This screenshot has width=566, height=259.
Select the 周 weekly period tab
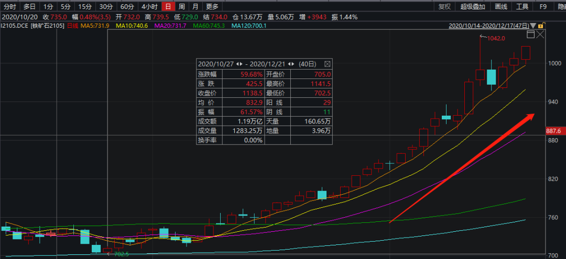click(182, 6)
